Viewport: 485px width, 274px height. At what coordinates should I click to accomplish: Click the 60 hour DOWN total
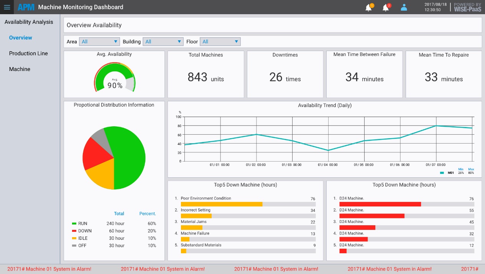(117, 231)
